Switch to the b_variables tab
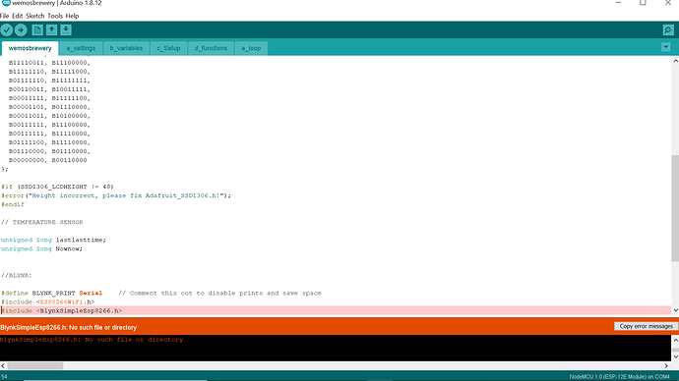Viewport: 679px width, 381px height. click(126, 48)
